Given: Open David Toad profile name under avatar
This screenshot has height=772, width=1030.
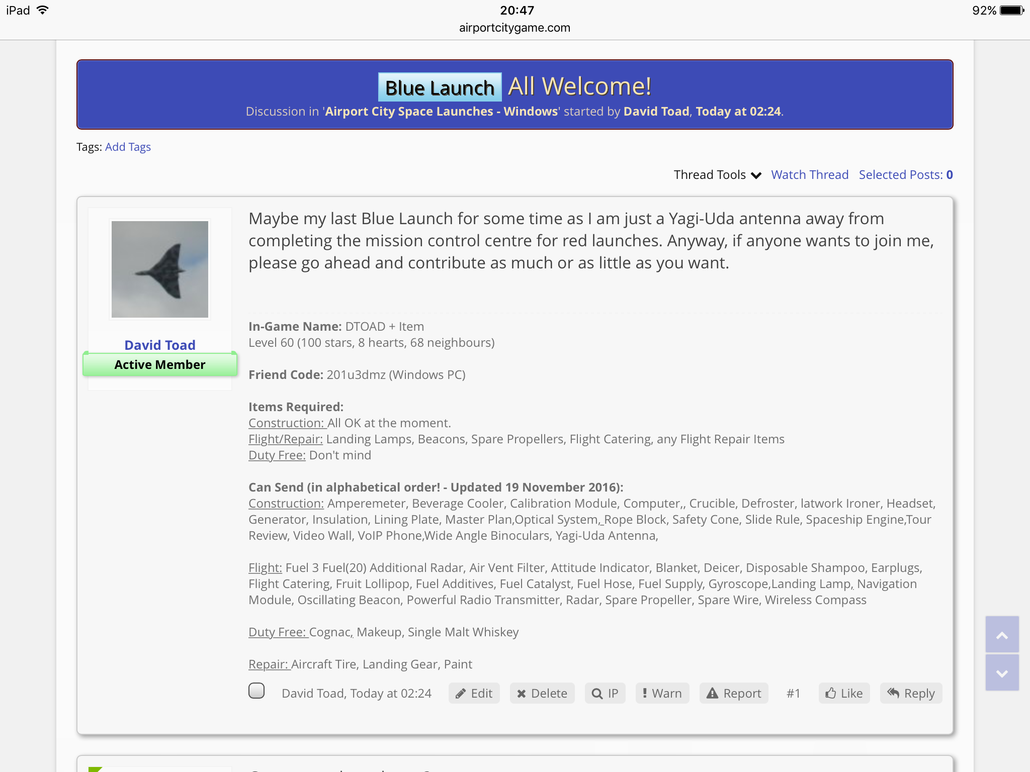Looking at the screenshot, I should (x=160, y=345).
